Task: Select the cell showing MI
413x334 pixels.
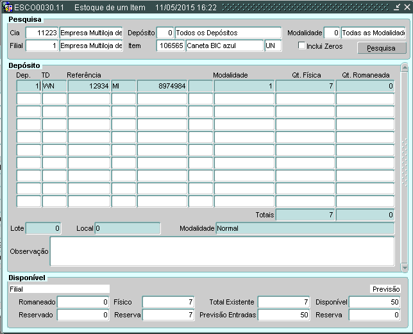Action: (x=124, y=86)
